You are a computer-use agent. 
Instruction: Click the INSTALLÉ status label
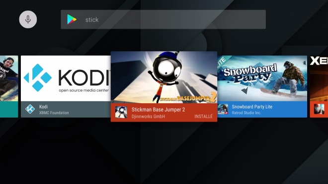coord(204,117)
